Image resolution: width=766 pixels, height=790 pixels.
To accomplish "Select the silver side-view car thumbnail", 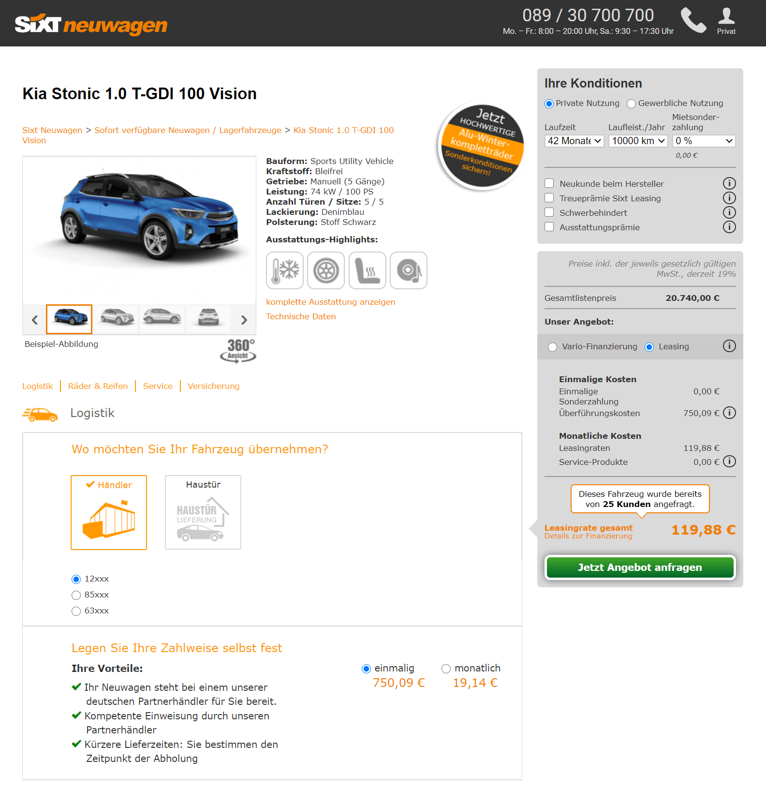I will (x=162, y=319).
